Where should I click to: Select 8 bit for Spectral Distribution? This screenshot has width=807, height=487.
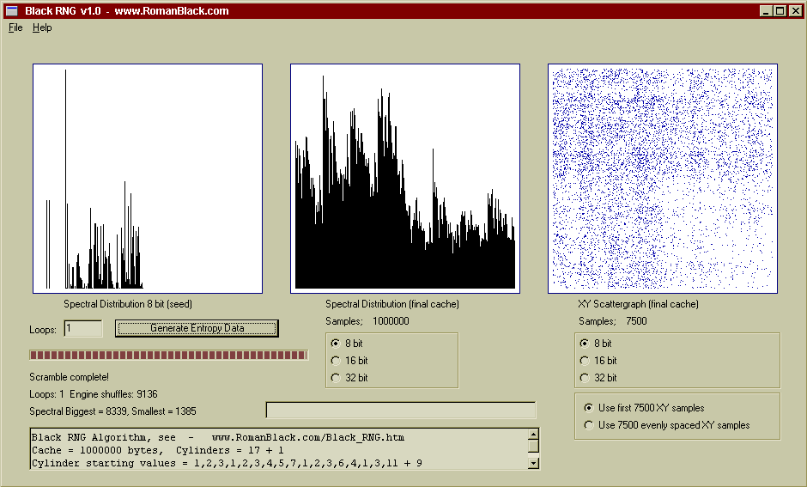point(335,344)
